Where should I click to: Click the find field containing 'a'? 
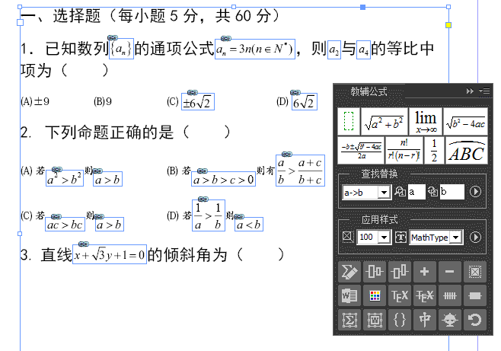click(x=416, y=192)
